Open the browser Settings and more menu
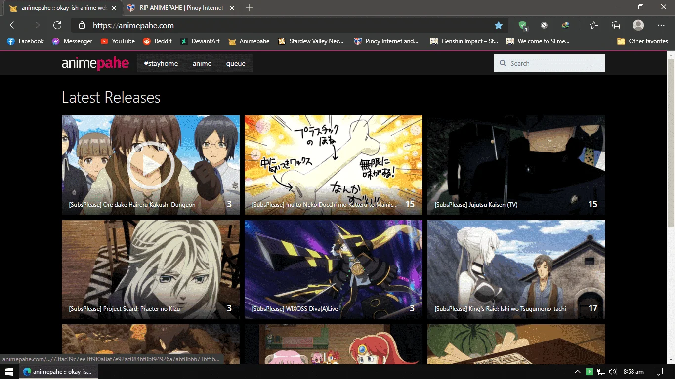Image resolution: width=675 pixels, height=379 pixels. 661,25
